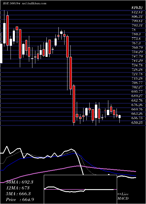Image resolution: width=146 pixels, height=204 pixels.
Task: Select the 682.76 price level
Action: click(137, 101)
